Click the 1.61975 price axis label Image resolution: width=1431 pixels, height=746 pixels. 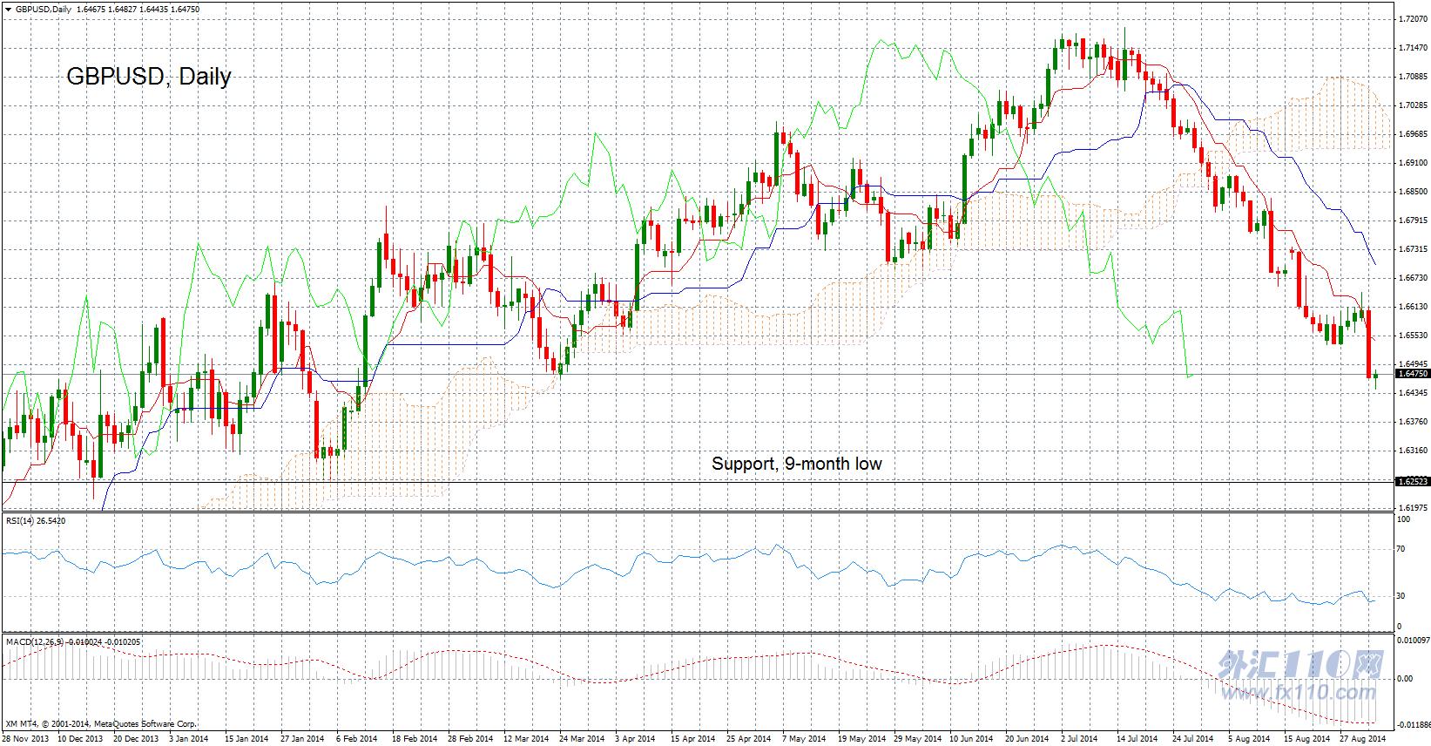coord(1411,507)
